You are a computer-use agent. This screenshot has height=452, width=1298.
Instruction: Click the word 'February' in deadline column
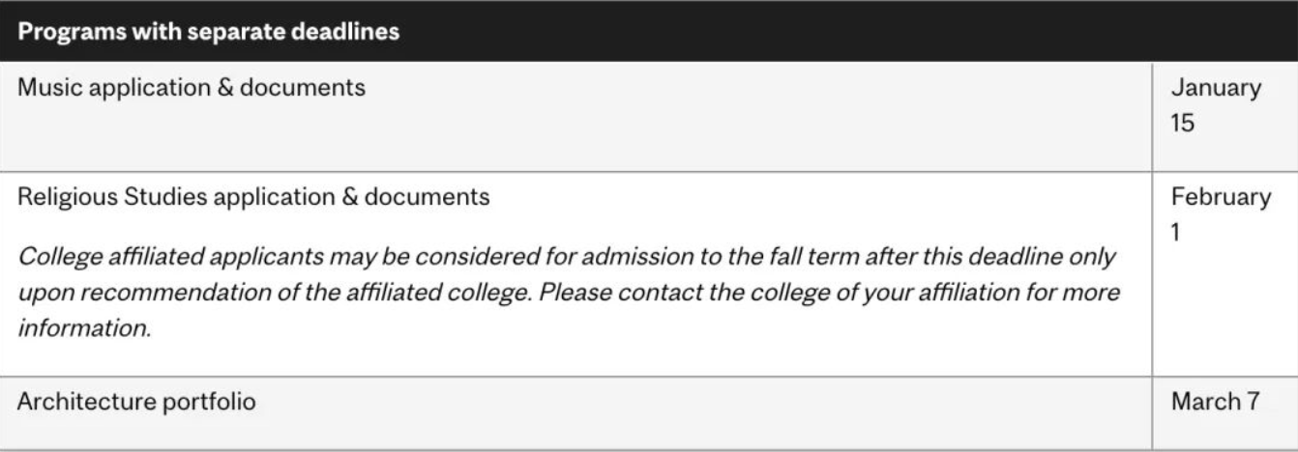[1221, 197]
